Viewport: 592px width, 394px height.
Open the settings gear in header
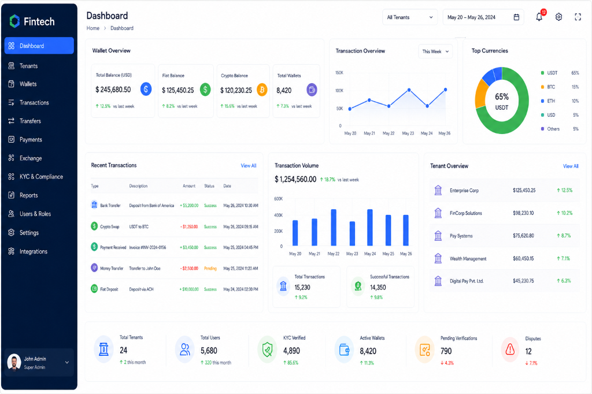(559, 17)
